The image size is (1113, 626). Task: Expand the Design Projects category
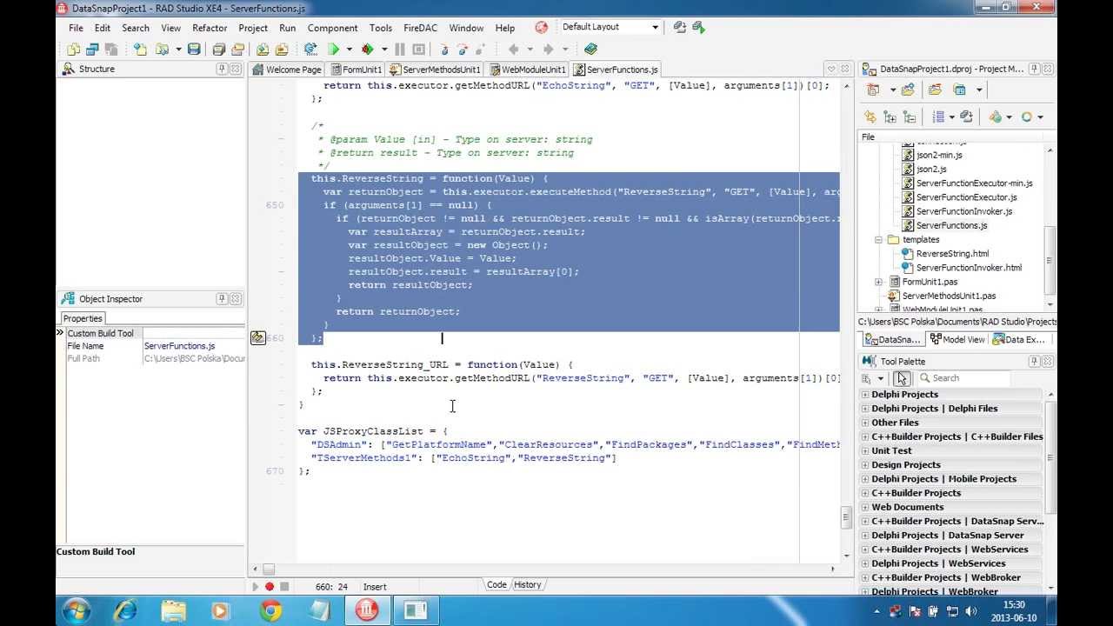click(x=865, y=465)
